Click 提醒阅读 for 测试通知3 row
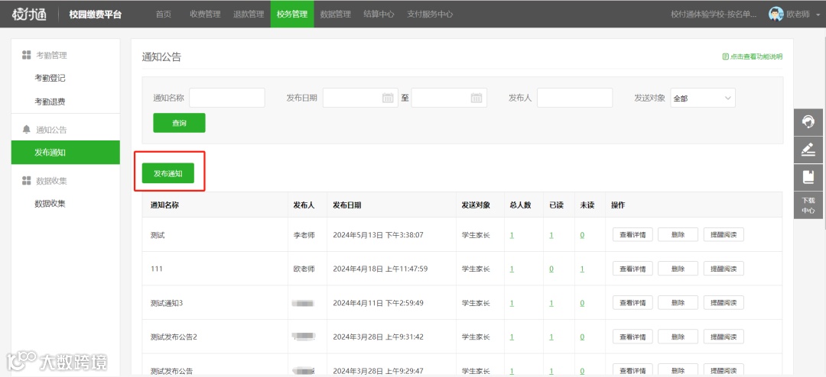 click(724, 302)
